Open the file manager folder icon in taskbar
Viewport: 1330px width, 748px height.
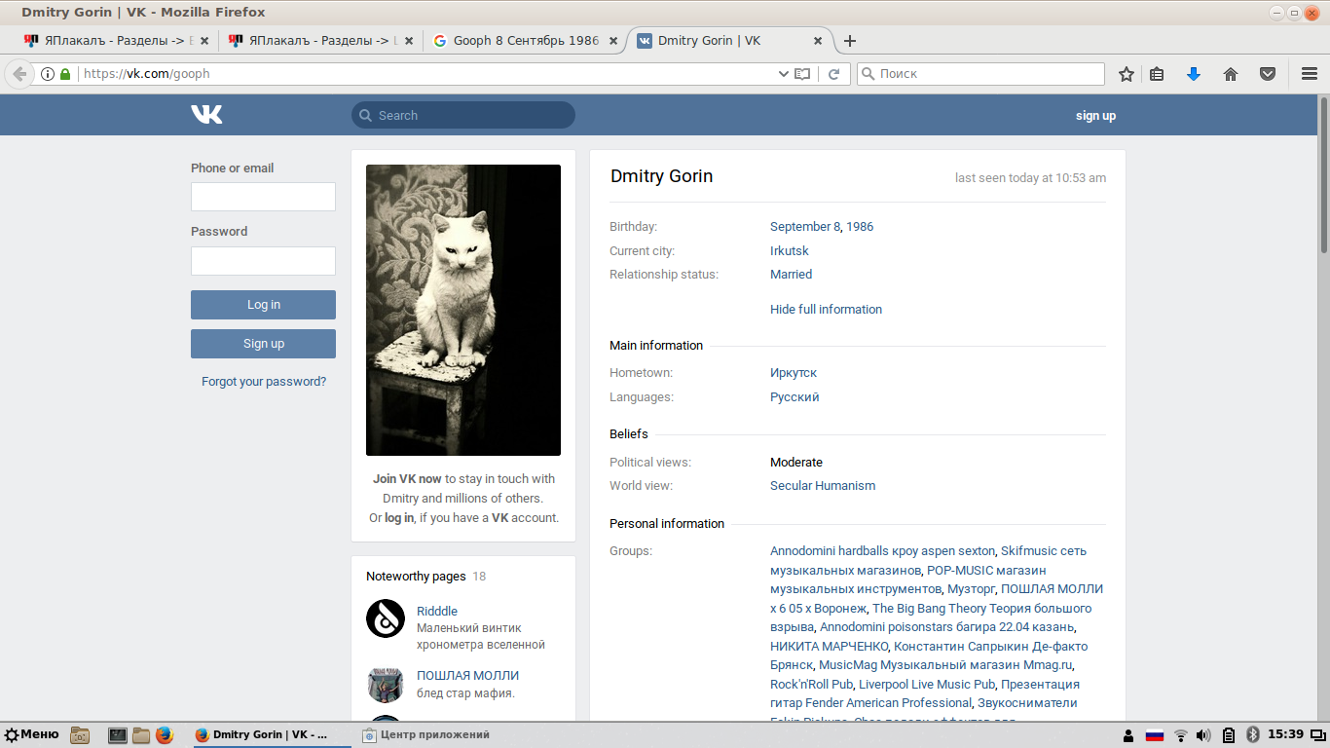(141, 735)
